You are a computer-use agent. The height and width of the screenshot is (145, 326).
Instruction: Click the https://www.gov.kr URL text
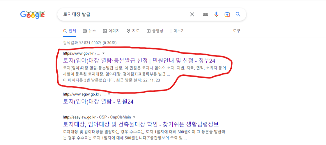(78, 53)
